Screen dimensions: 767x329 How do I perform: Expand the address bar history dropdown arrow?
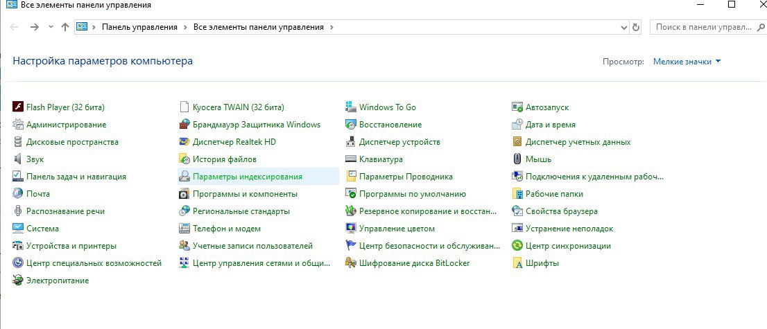click(623, 28)
